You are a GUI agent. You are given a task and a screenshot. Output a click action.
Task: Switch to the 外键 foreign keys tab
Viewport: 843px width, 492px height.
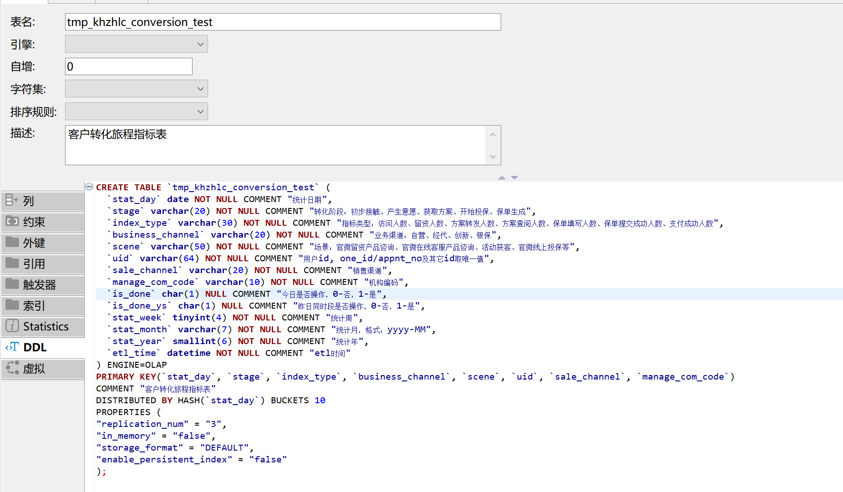[x=43, y=243]
